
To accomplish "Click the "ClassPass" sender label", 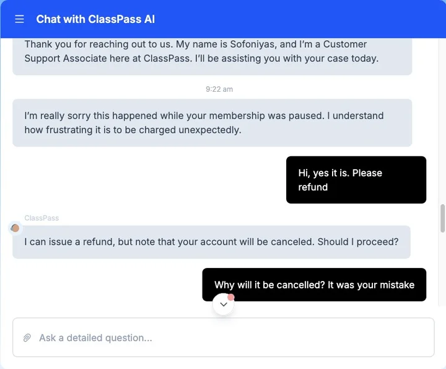I will pyautogui.click(x=42, y=218).
